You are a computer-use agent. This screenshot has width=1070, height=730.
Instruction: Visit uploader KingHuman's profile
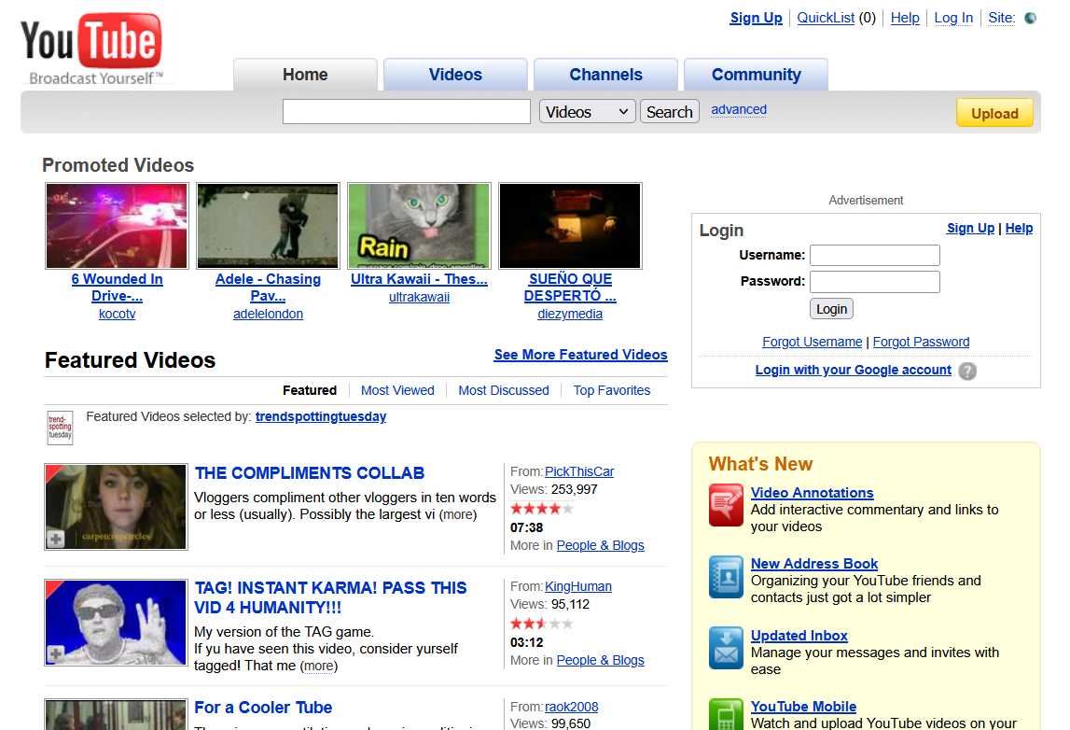[x=578, y=586]
